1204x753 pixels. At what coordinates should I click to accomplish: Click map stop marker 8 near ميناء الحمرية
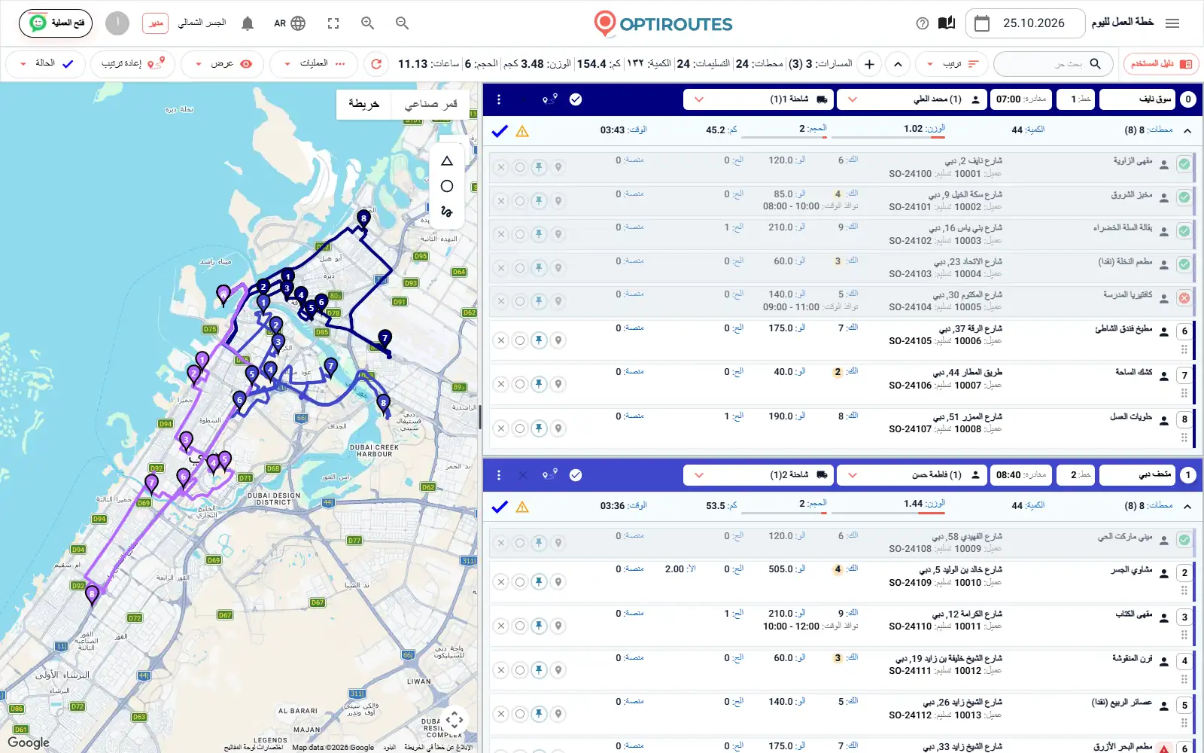363,219
